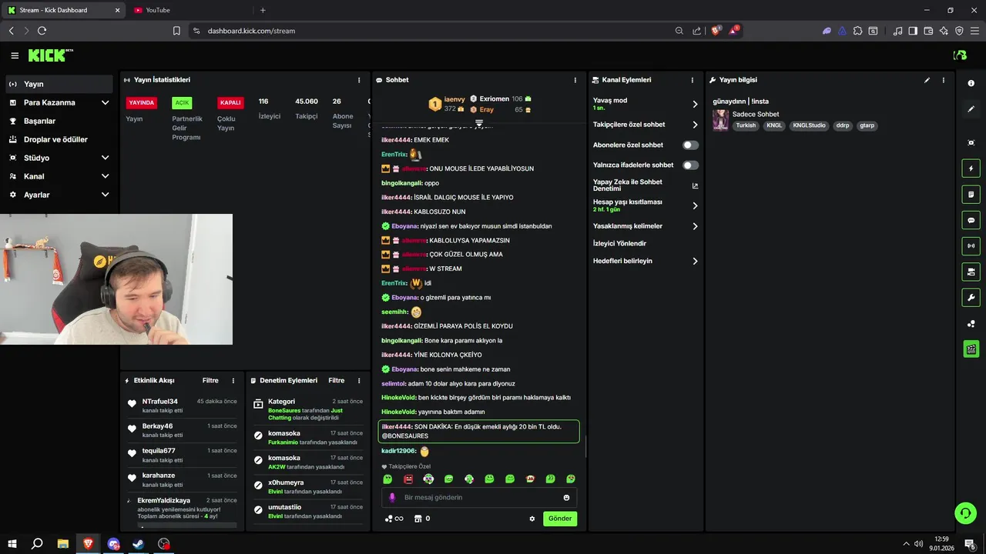Open Yayın bilgisi panel three-dot menu

click(x=944, y=80)
